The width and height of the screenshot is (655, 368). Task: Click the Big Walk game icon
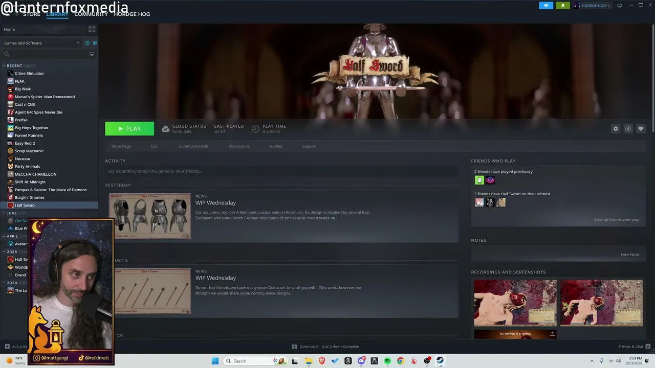10,89
